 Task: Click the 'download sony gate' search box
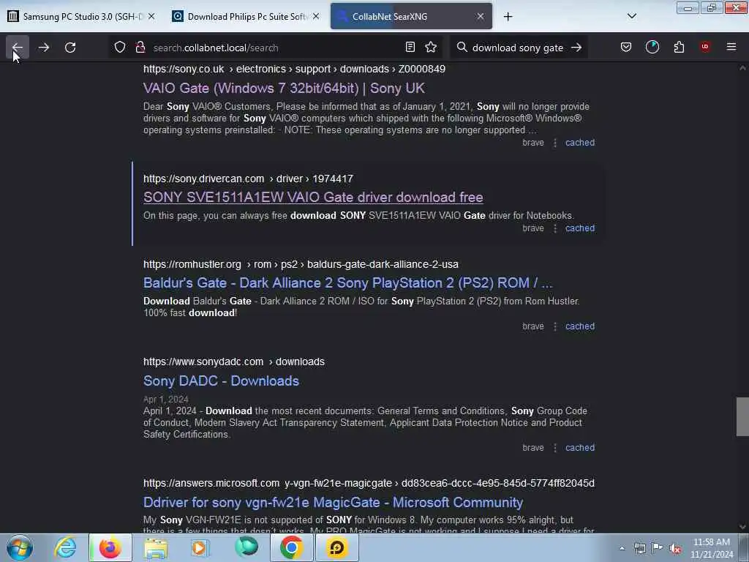pyautogui.click(x=518, y=48)
